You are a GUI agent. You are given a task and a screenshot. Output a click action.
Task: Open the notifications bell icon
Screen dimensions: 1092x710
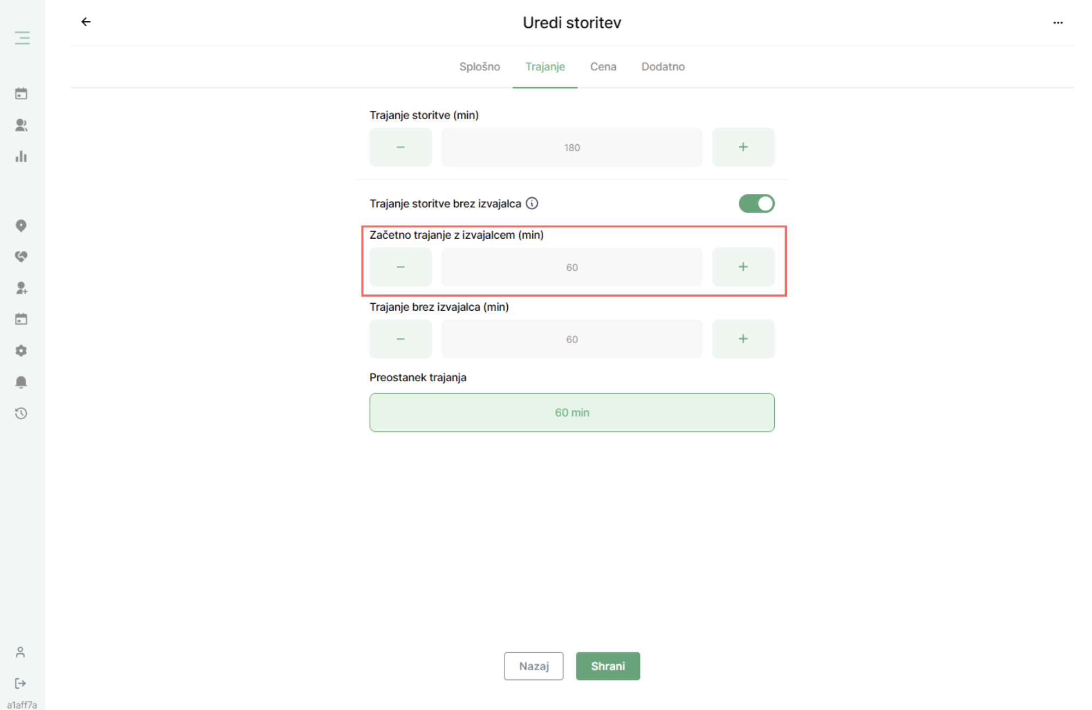[21, 382]
